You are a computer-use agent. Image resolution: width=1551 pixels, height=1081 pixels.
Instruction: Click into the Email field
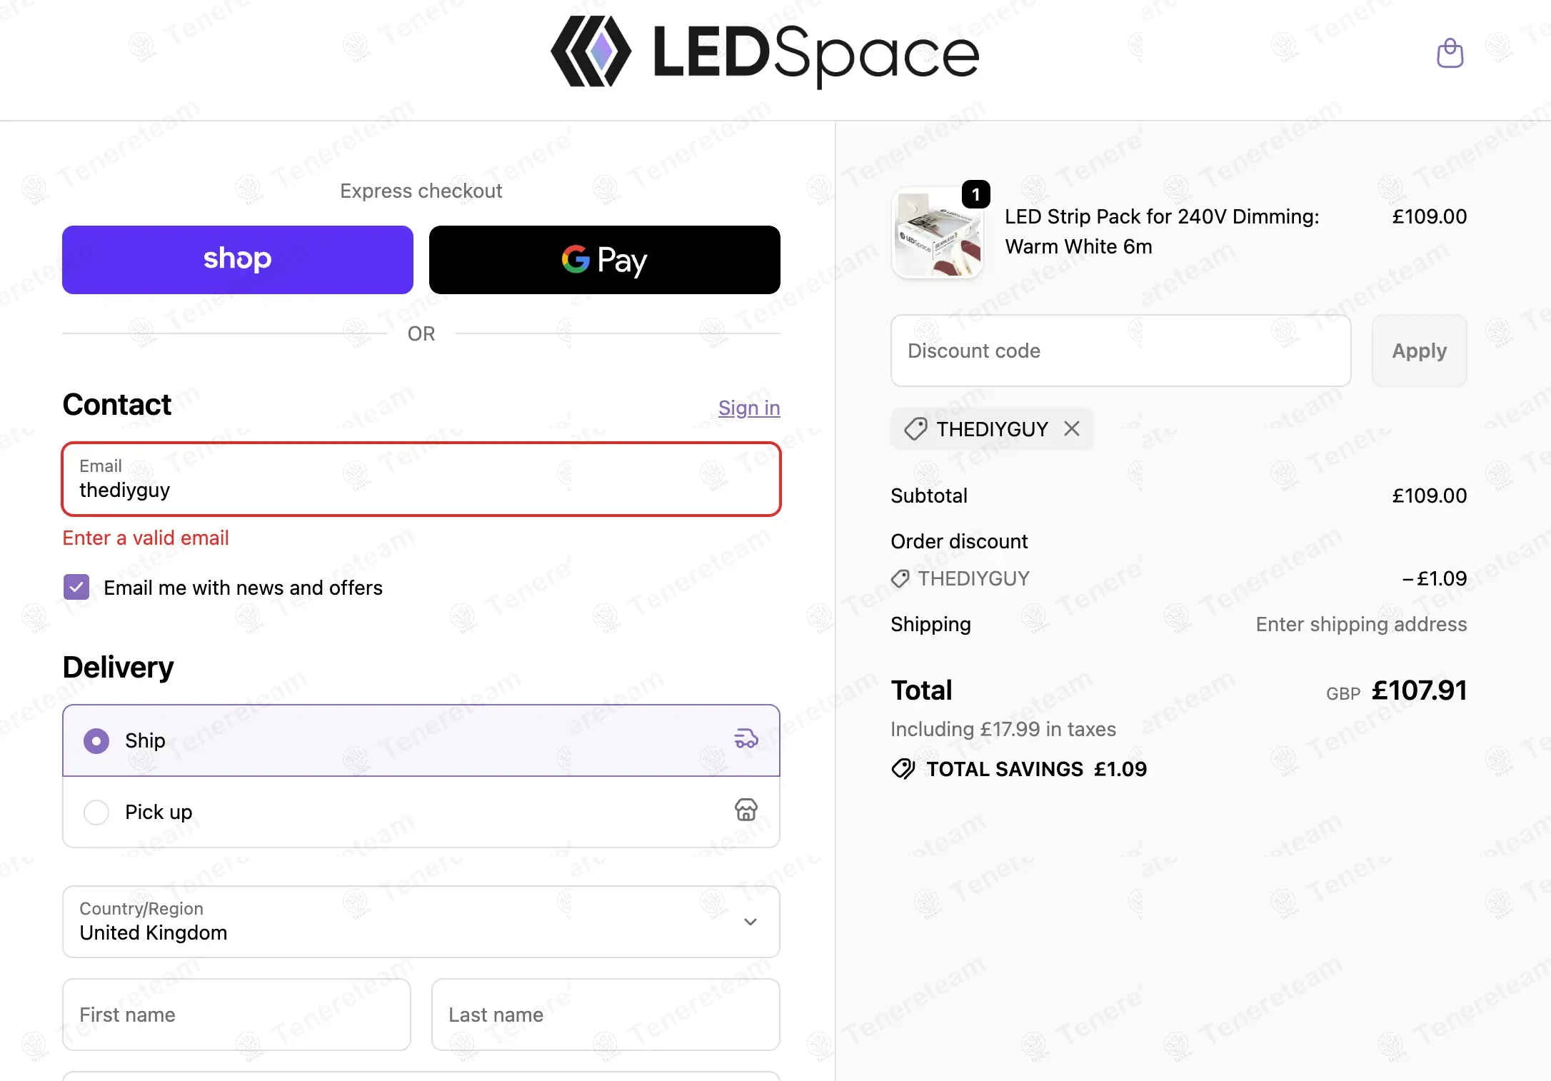[x=421, y=479]
